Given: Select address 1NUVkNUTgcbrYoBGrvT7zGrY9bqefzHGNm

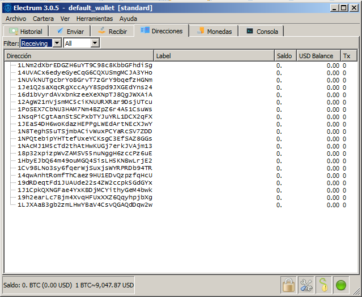Looking at the screenshot, I should click(x=85, y=80).
